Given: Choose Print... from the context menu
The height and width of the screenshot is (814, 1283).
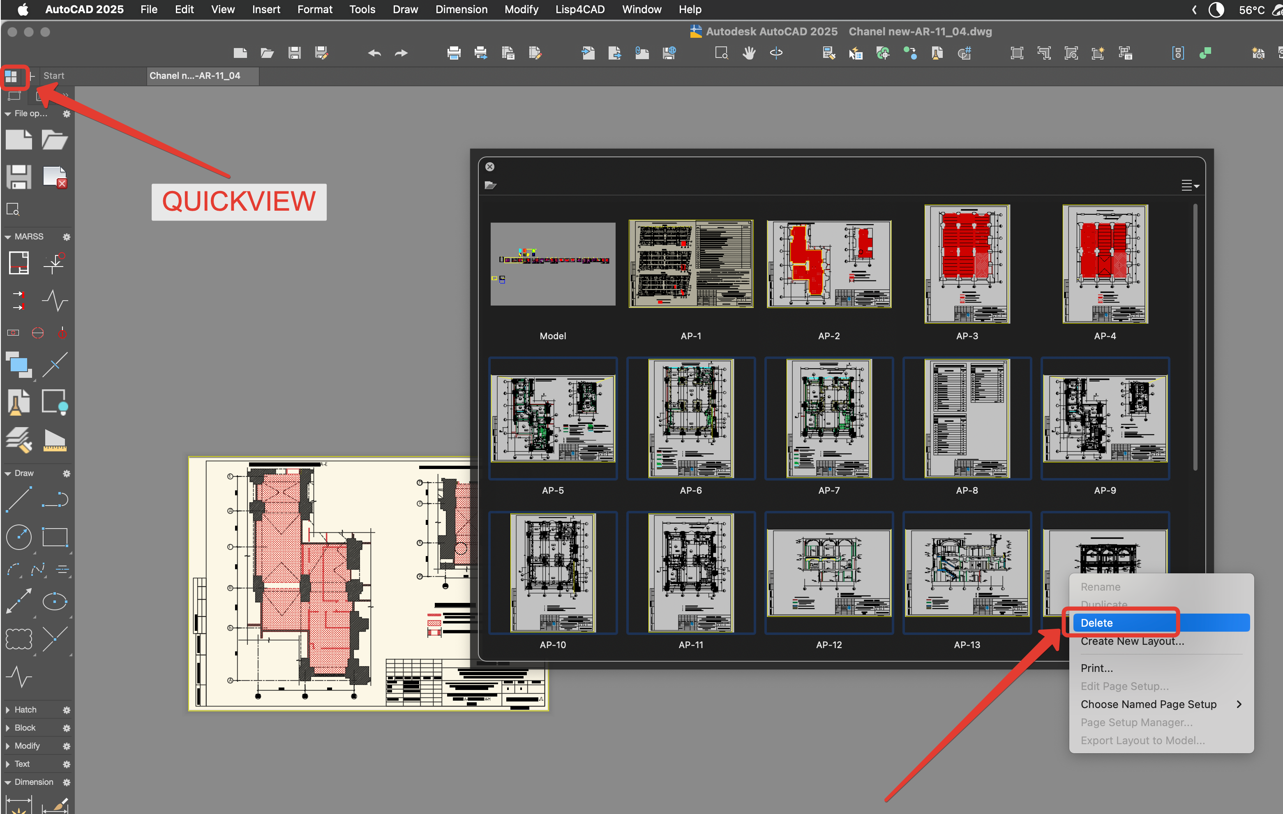Looking at the screenshot, I should coord(1096,668).
